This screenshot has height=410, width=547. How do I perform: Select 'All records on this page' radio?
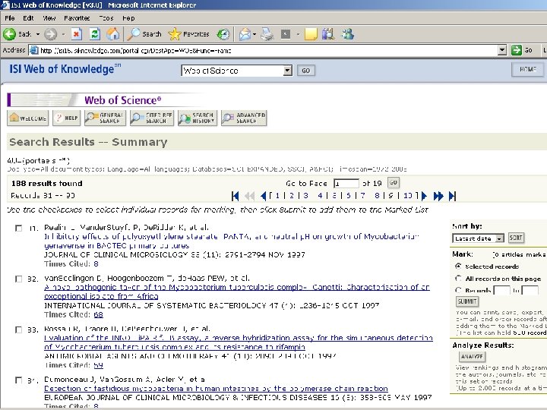coord(458,278)
